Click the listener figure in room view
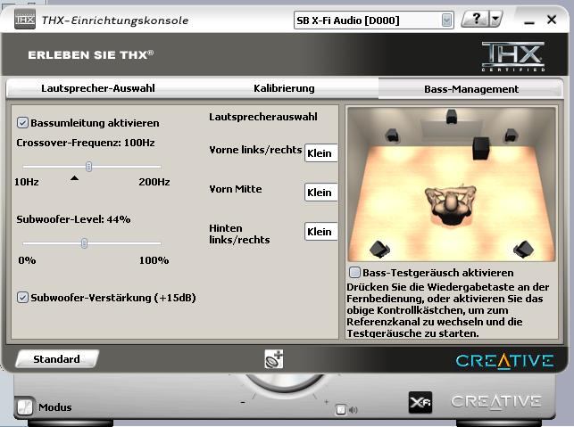This screenshot has width=574, height=427. 451,205
